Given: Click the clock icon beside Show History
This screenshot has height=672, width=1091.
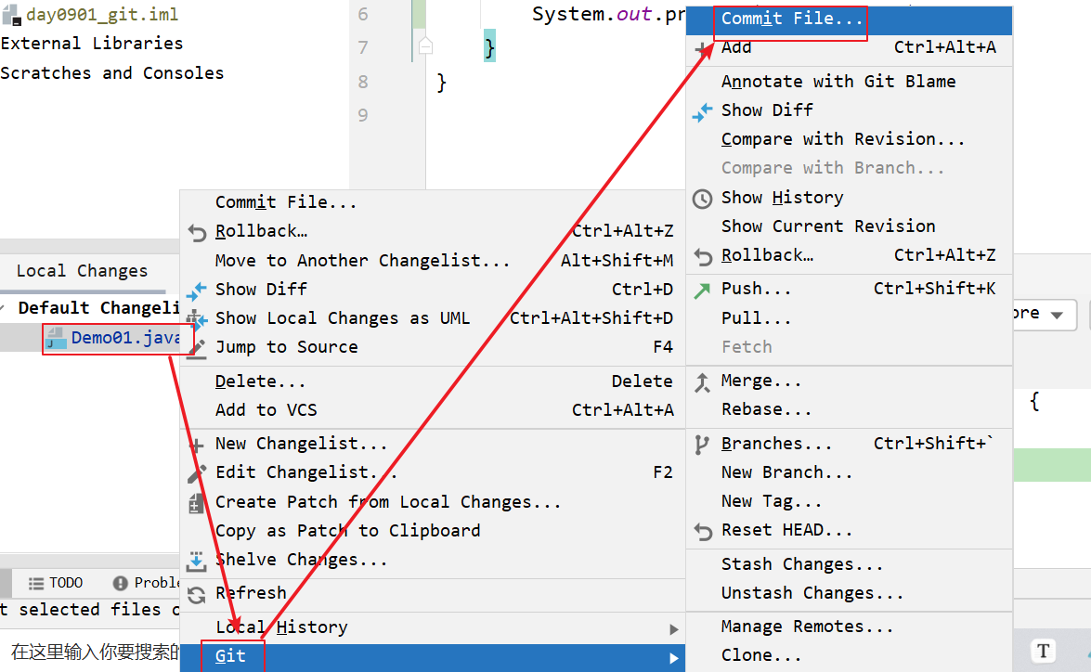Looking at the screenshot, I should pyautogui.click(x=703, y=199).
